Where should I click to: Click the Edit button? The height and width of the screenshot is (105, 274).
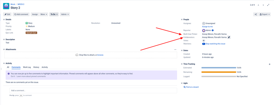pyautogui.click(x=7, y=14)
